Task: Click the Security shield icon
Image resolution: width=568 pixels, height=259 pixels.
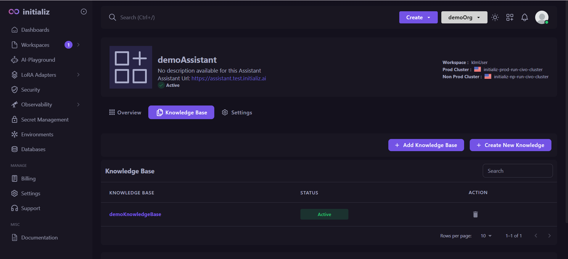Action: coord(15,89)
